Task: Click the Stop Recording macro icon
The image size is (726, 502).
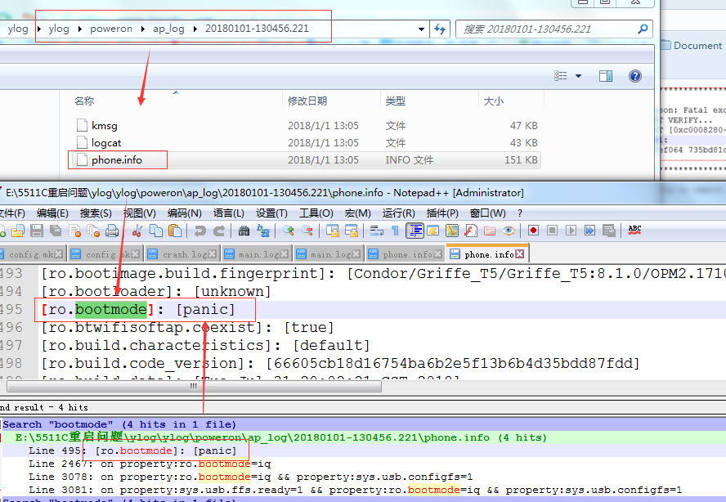Action: (x=552, y=231)
